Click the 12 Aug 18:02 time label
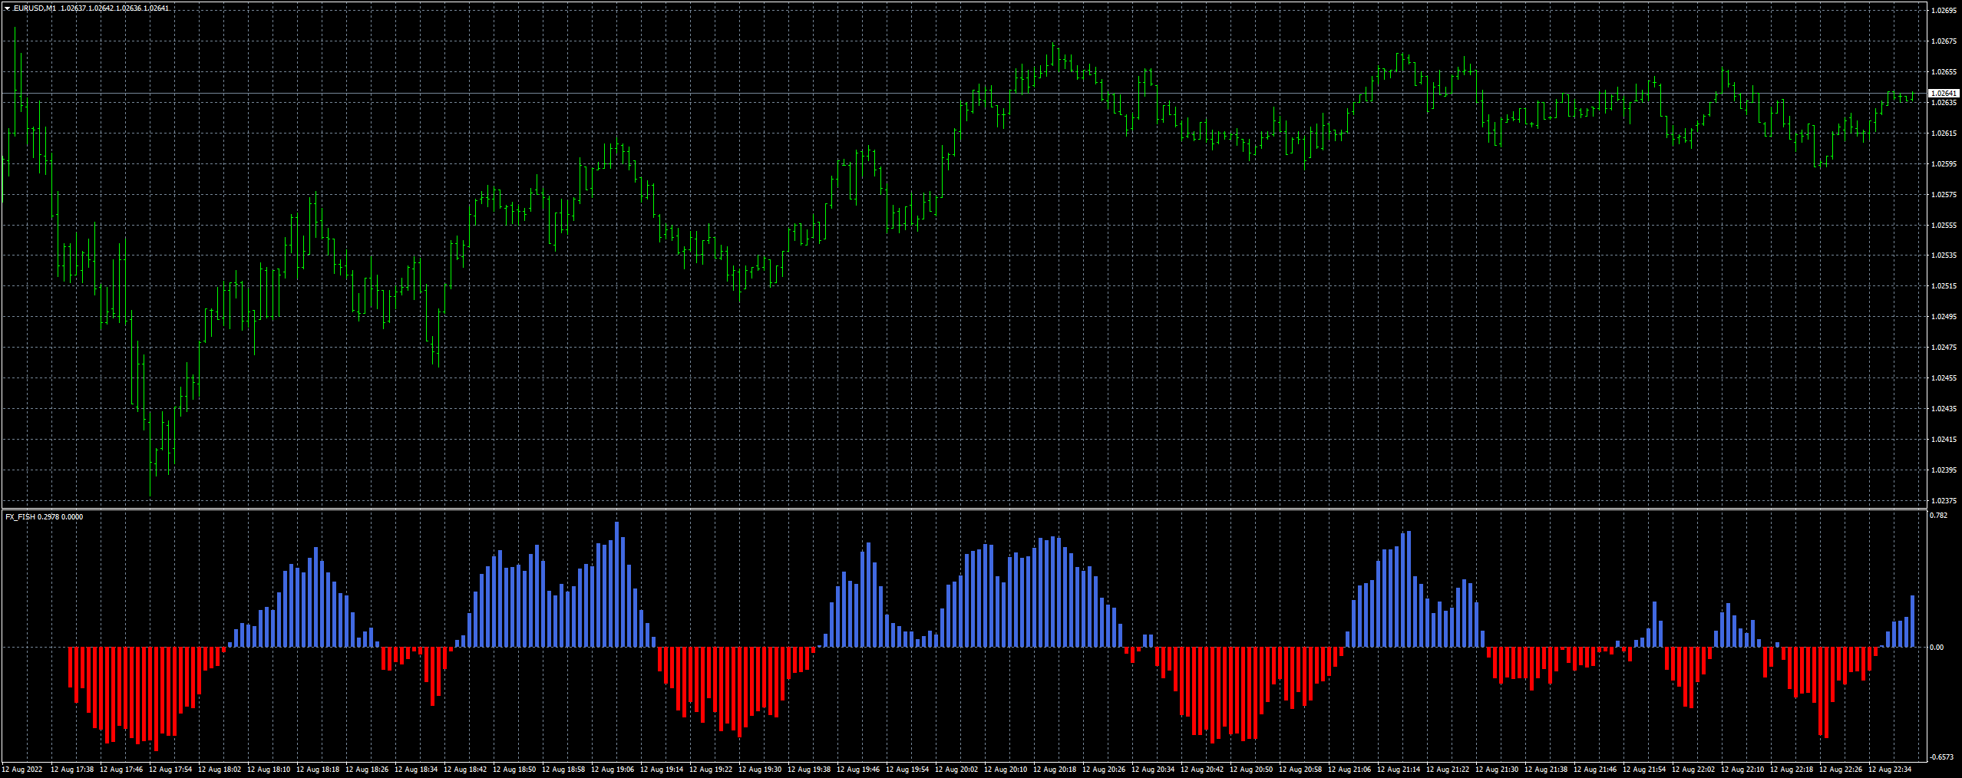This screenshot has width=1962, height=778. 220,770
